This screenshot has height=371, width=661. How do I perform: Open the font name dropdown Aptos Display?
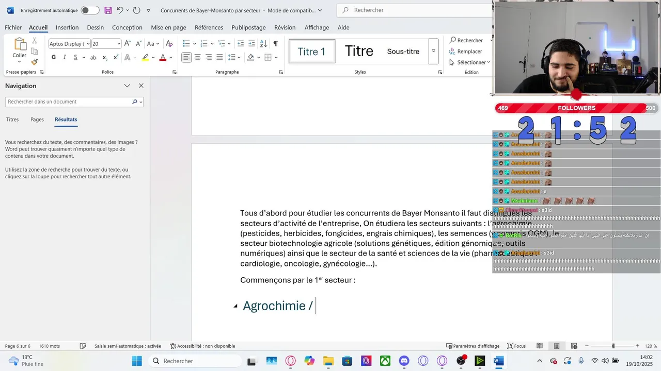(88, 44)
